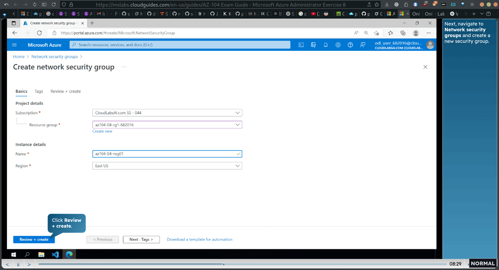Open Windows taskbar search
499x270 pixels.
27,254
